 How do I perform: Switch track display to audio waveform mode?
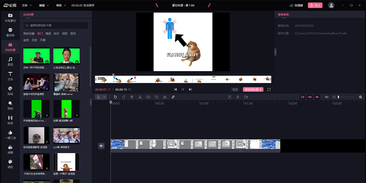click(317, 97)
